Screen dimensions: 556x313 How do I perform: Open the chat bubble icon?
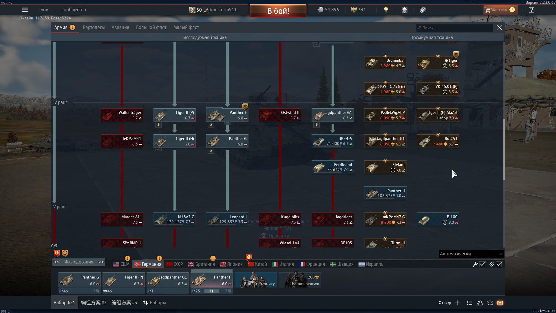pos(490,303)
